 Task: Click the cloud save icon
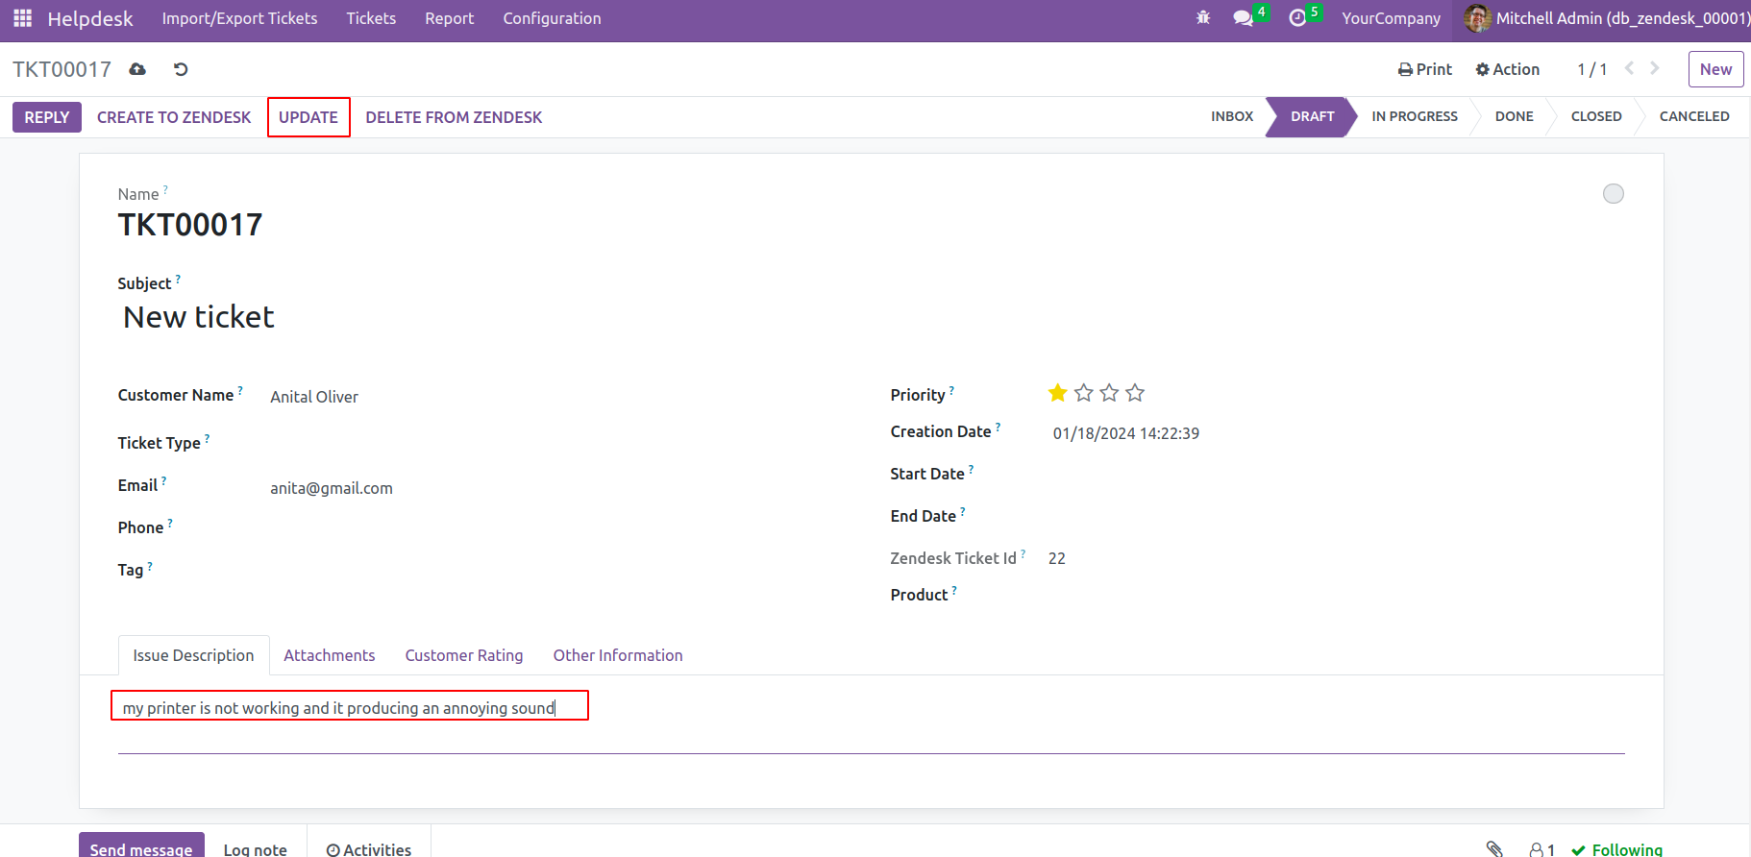[x=137, y=69]
